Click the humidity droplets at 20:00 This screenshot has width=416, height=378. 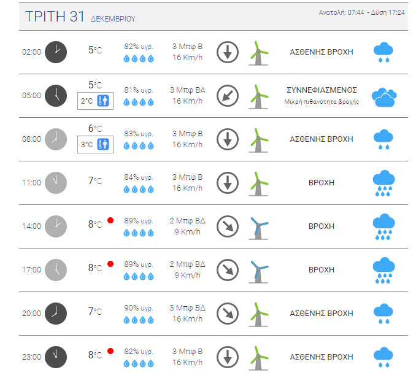(139, 320)
